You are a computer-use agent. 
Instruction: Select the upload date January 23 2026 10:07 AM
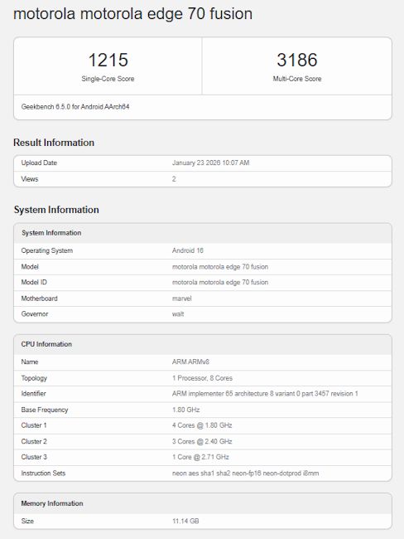[211, 163]
